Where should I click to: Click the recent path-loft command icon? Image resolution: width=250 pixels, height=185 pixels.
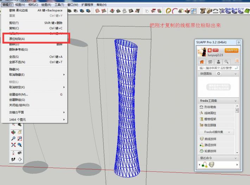point(205,165)
